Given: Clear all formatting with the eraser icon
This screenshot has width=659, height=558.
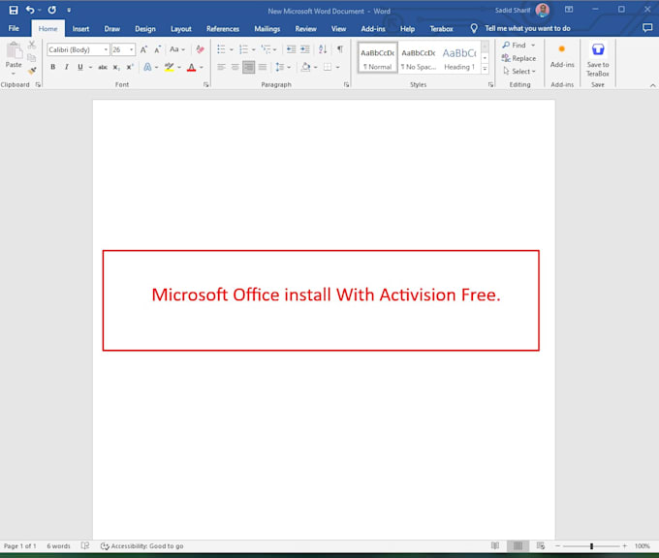Looking at the screenshot, I should coord(200,49).
